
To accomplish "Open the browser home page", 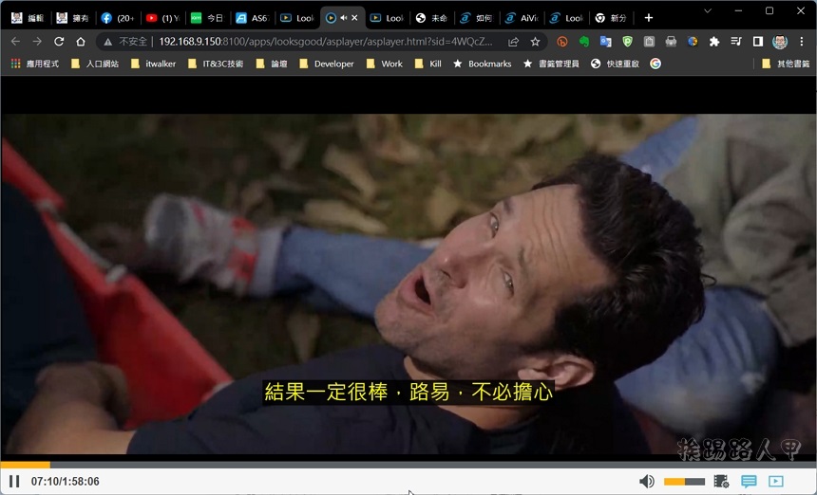I will pos(80,42).
